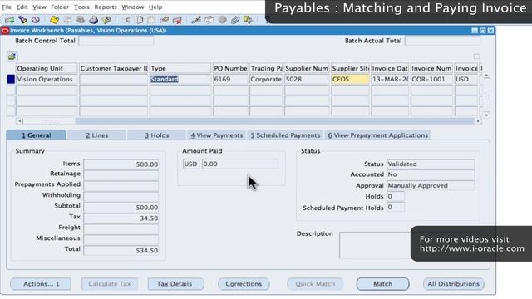Click the folder icon above Operating Unit column
532x299 pixels.
[12, 56]
